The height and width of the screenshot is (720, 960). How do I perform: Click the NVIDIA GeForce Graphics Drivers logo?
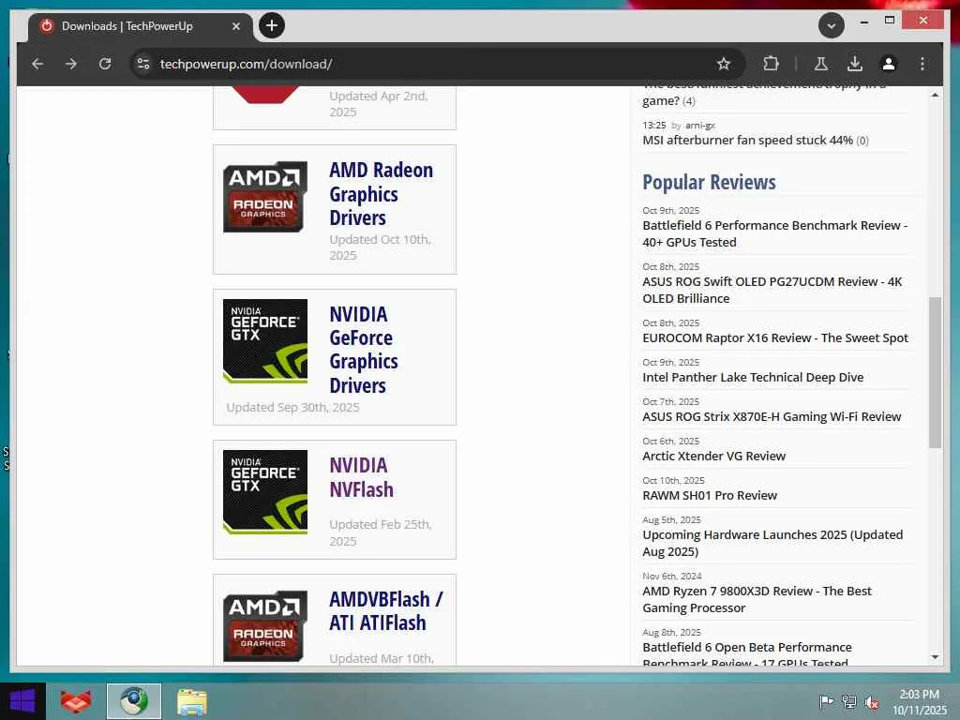[265, 341]
